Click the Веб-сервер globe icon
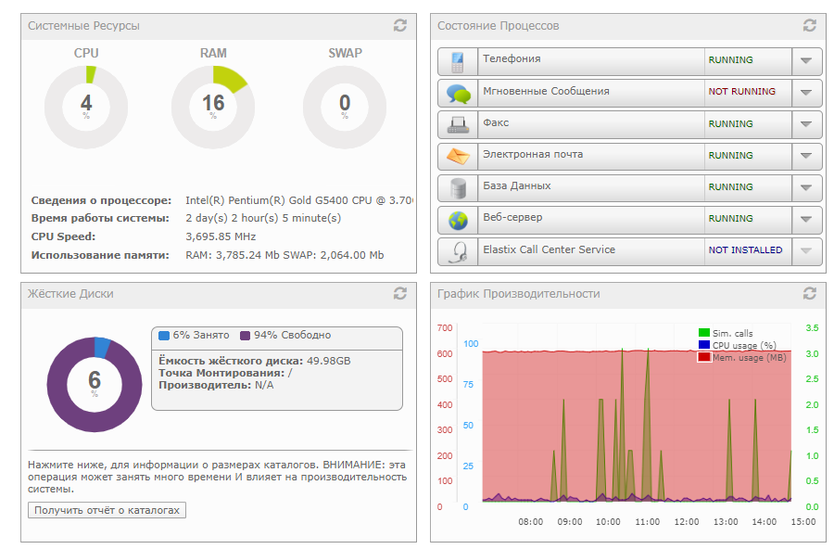The height and width of the screenshot is (549, 834). click(458, 221)
